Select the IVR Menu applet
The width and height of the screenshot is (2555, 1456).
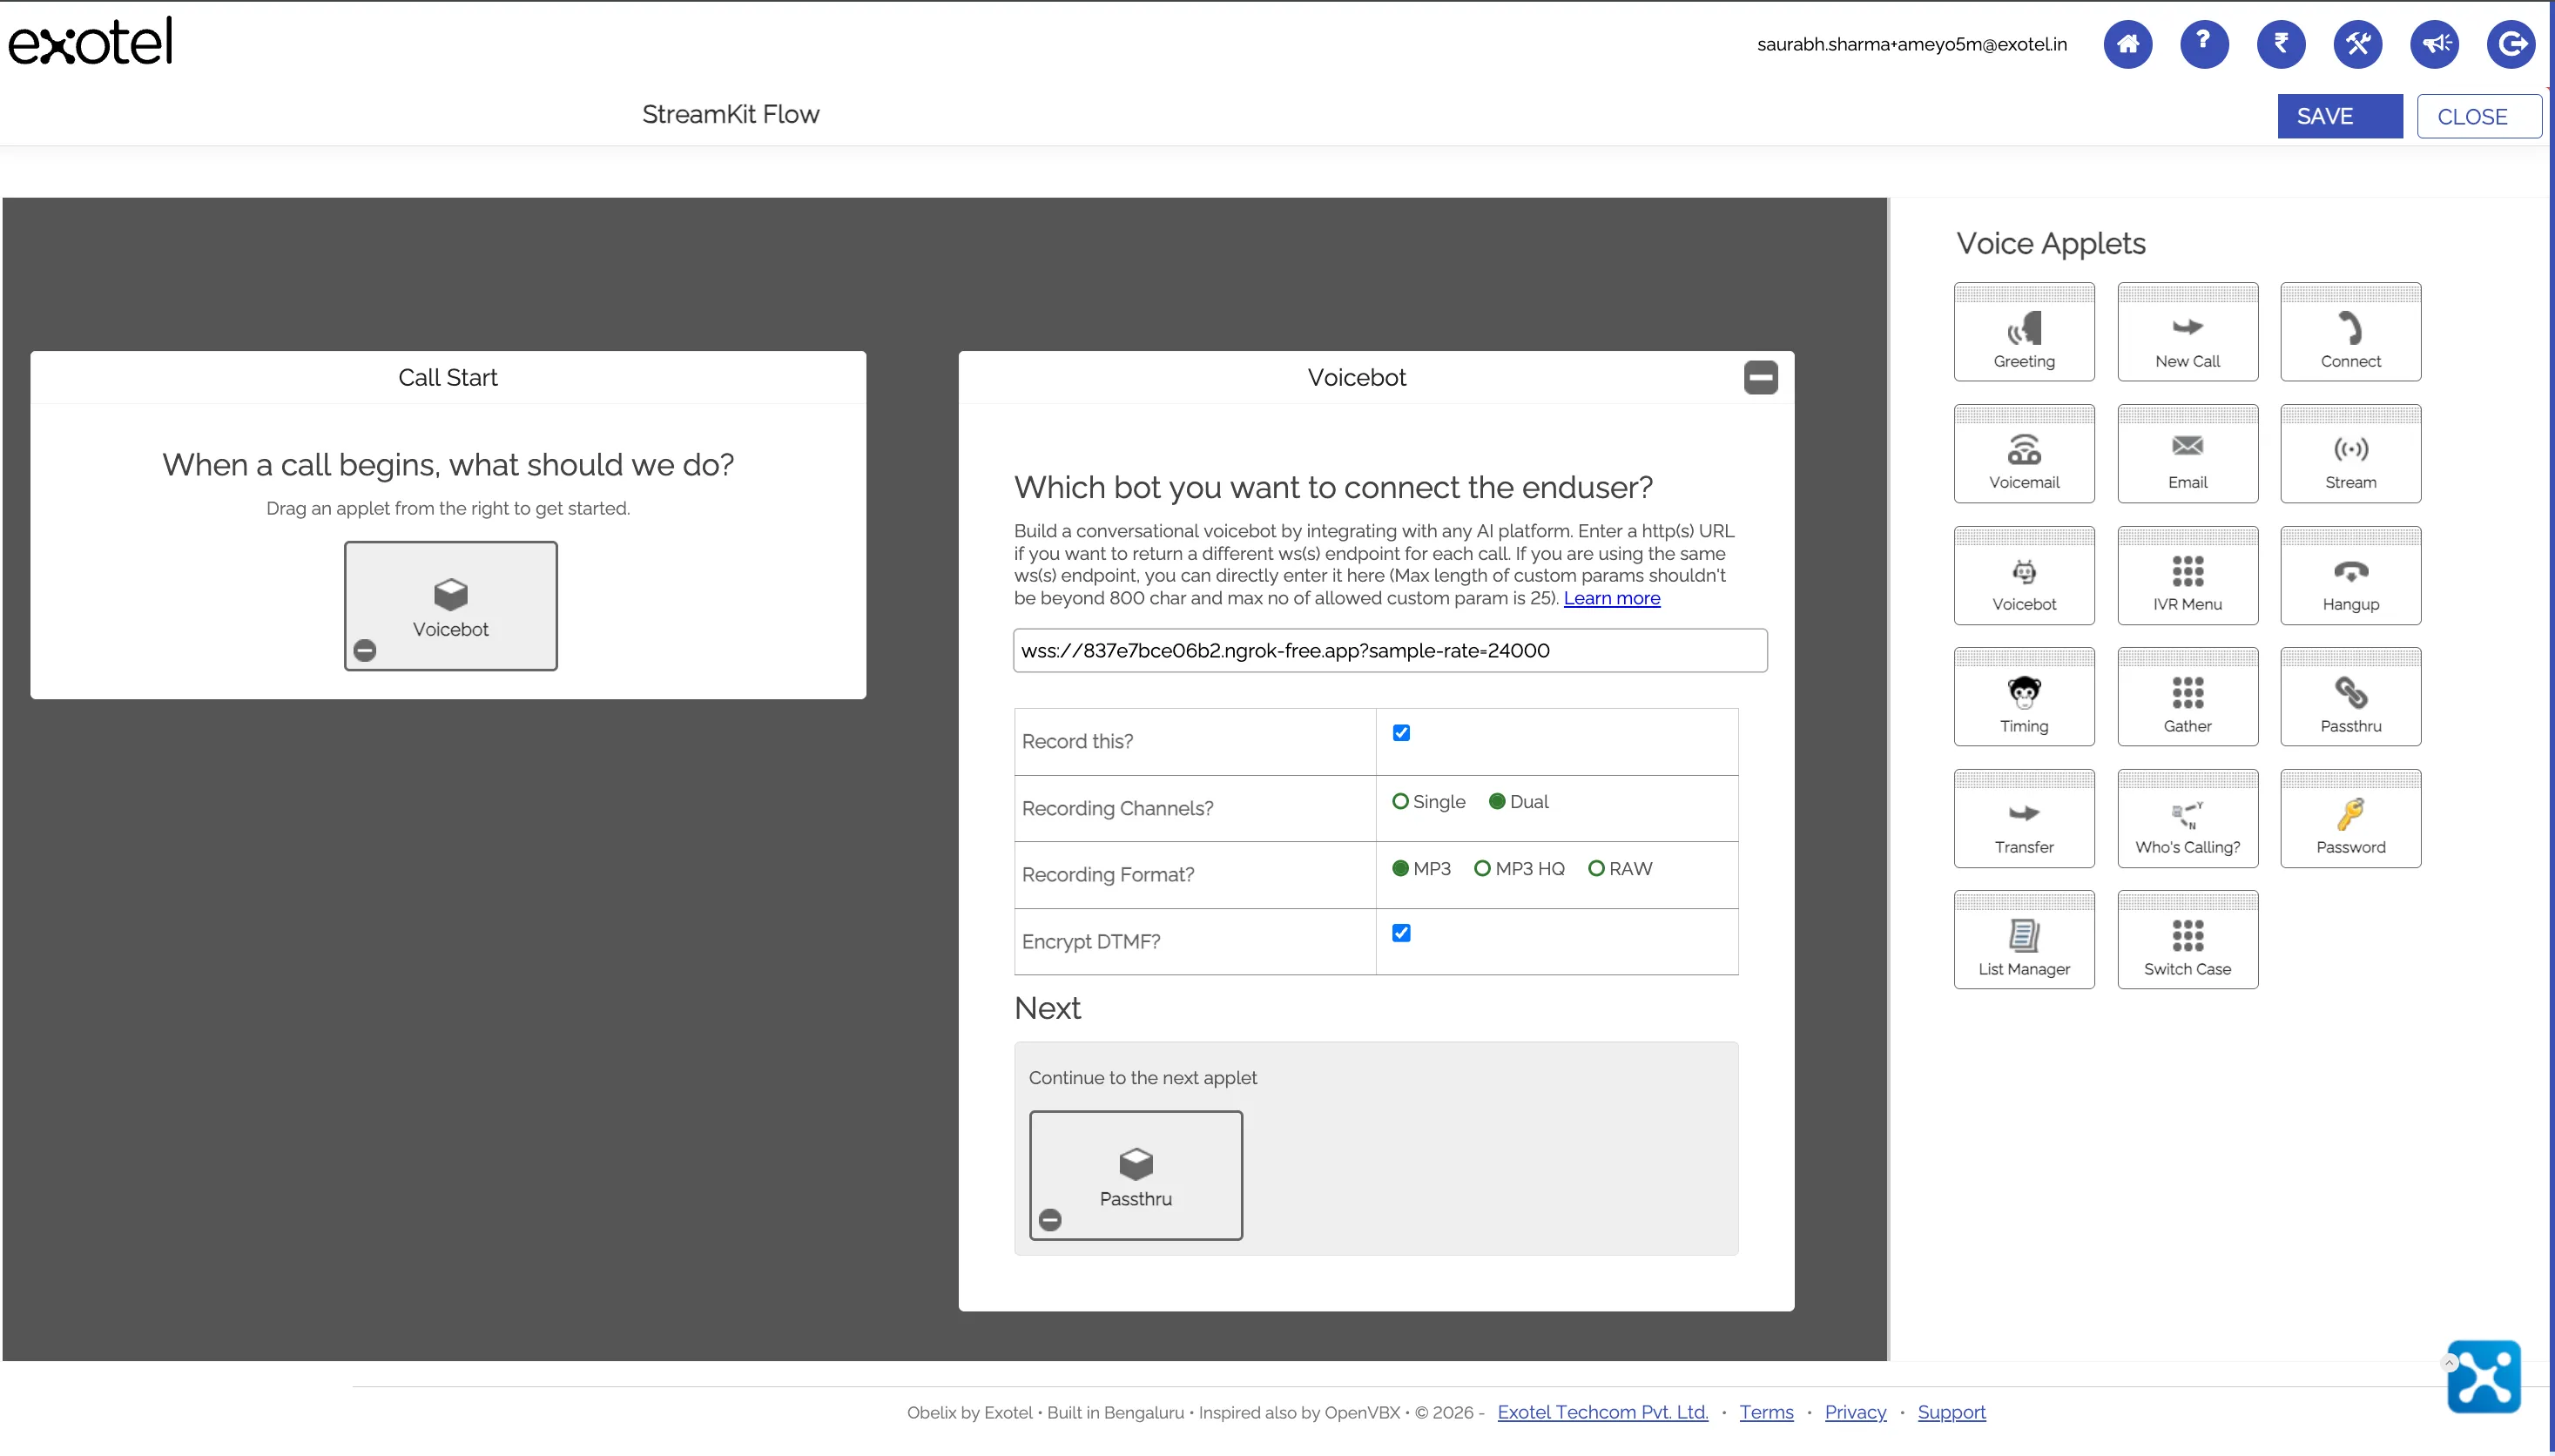pos(2187,576)
